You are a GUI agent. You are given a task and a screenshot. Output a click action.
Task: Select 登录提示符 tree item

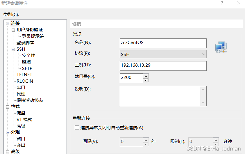[x=33, y=36]
